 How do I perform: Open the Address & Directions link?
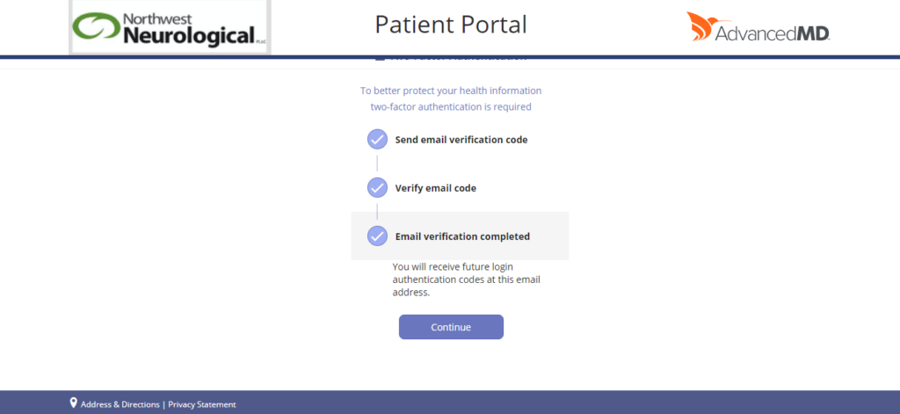[120, 404]
